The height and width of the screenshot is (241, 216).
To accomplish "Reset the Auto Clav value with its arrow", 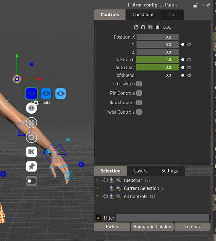I will (189, 67).
